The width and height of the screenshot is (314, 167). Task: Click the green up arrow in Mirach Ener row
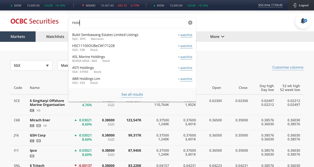[76, 120]
